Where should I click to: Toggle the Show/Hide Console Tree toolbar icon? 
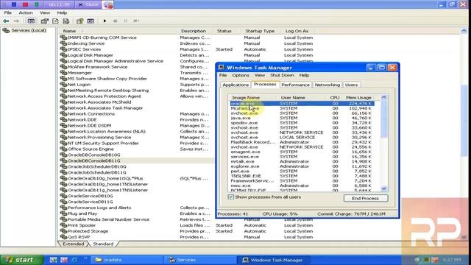[x=31, y=21]
